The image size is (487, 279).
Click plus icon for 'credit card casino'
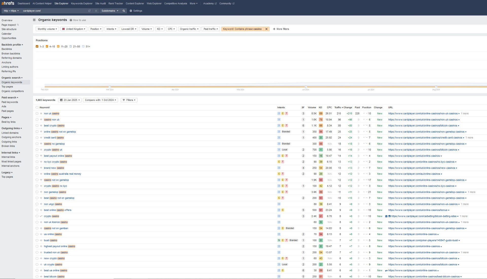click(x=41, y=138)
